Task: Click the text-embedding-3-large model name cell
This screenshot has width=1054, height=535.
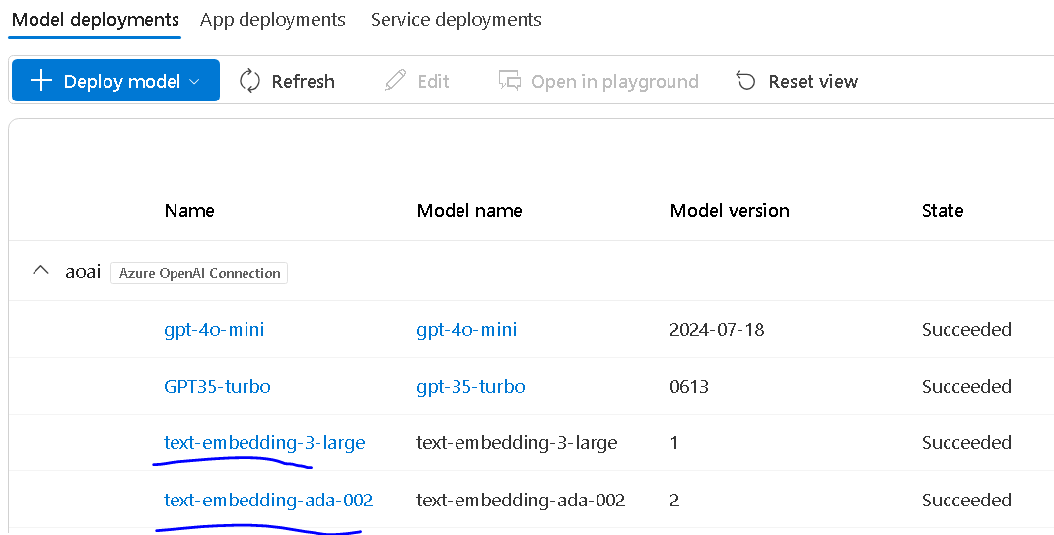Action: click(x=517, y=443)
